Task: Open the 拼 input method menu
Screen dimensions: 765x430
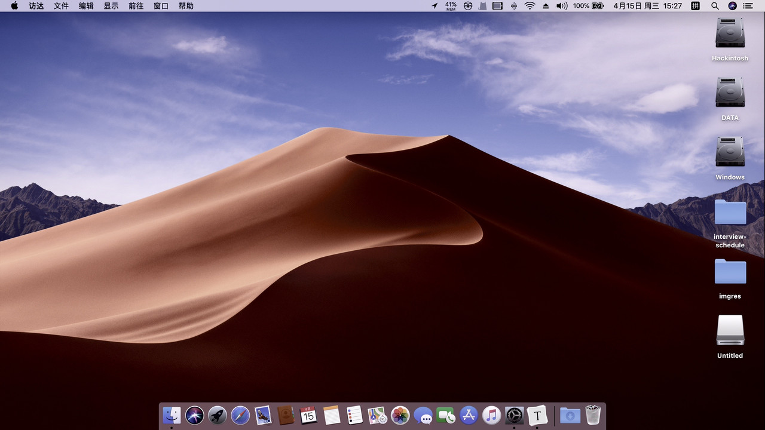Action: click(695, 6)
